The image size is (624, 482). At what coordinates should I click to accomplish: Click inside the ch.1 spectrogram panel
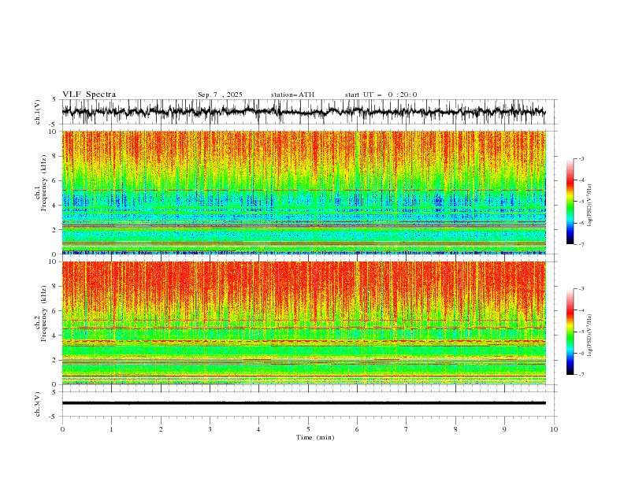click(x=303, y=192)
